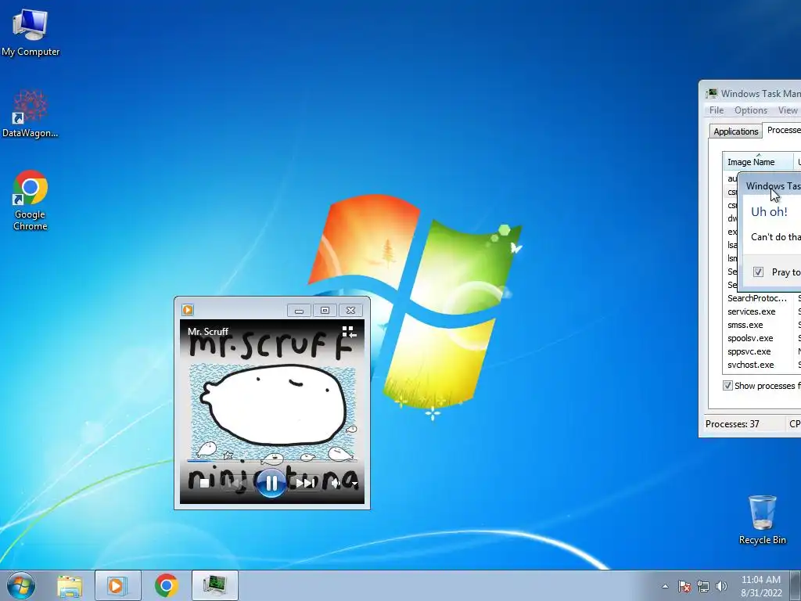Screen dimensions: 801x601
Task: Open the Google Chrome desktop shortcut
Action: tap(31, 200)
